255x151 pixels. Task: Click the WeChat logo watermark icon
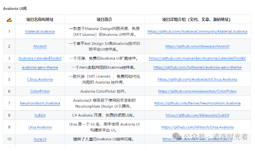[x=177, y=136]
